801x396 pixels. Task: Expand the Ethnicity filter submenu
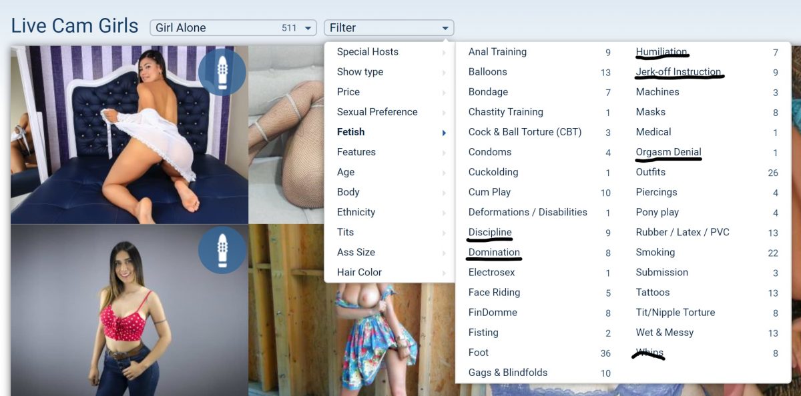click(x=390, y=212)
